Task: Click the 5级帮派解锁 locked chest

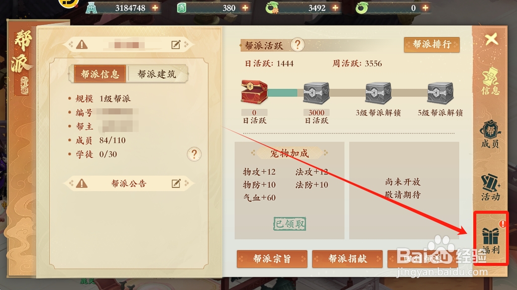Action: pyautogui.click(x=440, y=93)
